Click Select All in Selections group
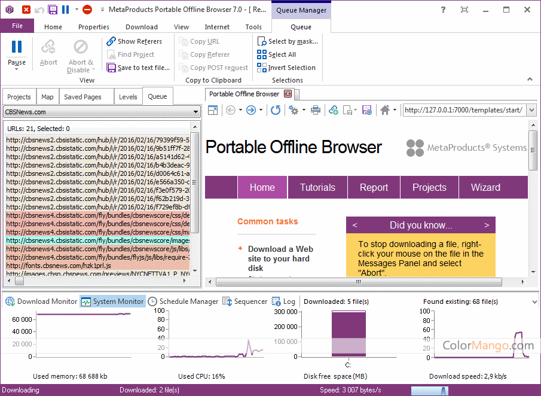The image size is (541, 396). tap(276, 54)
